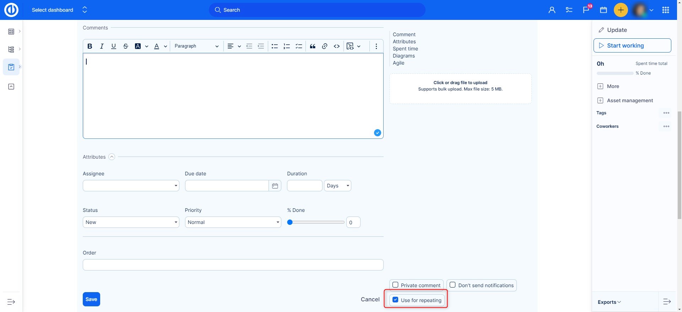Viewport: 682px width, 312px height.
Task: Enable the Private comment checkbox
Action: click(x=395, y=285)
